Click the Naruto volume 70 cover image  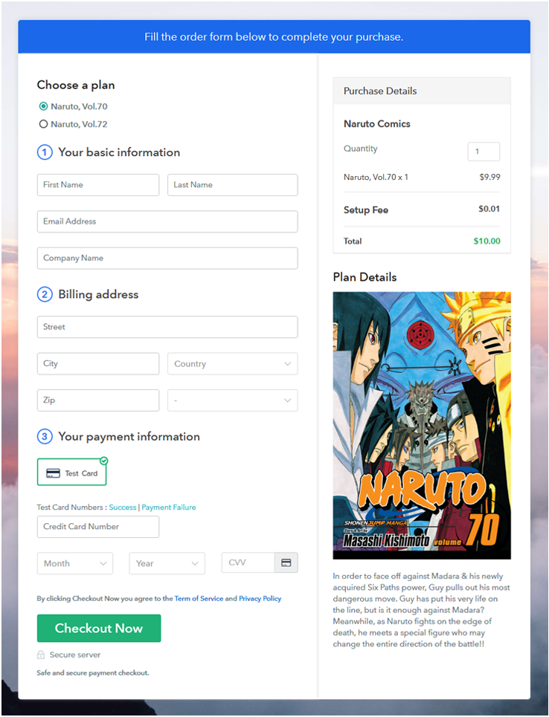(x=422, y=425)
